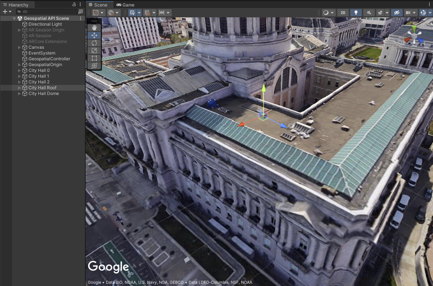Select the Rect Transform tool

(x=94, y=58)
